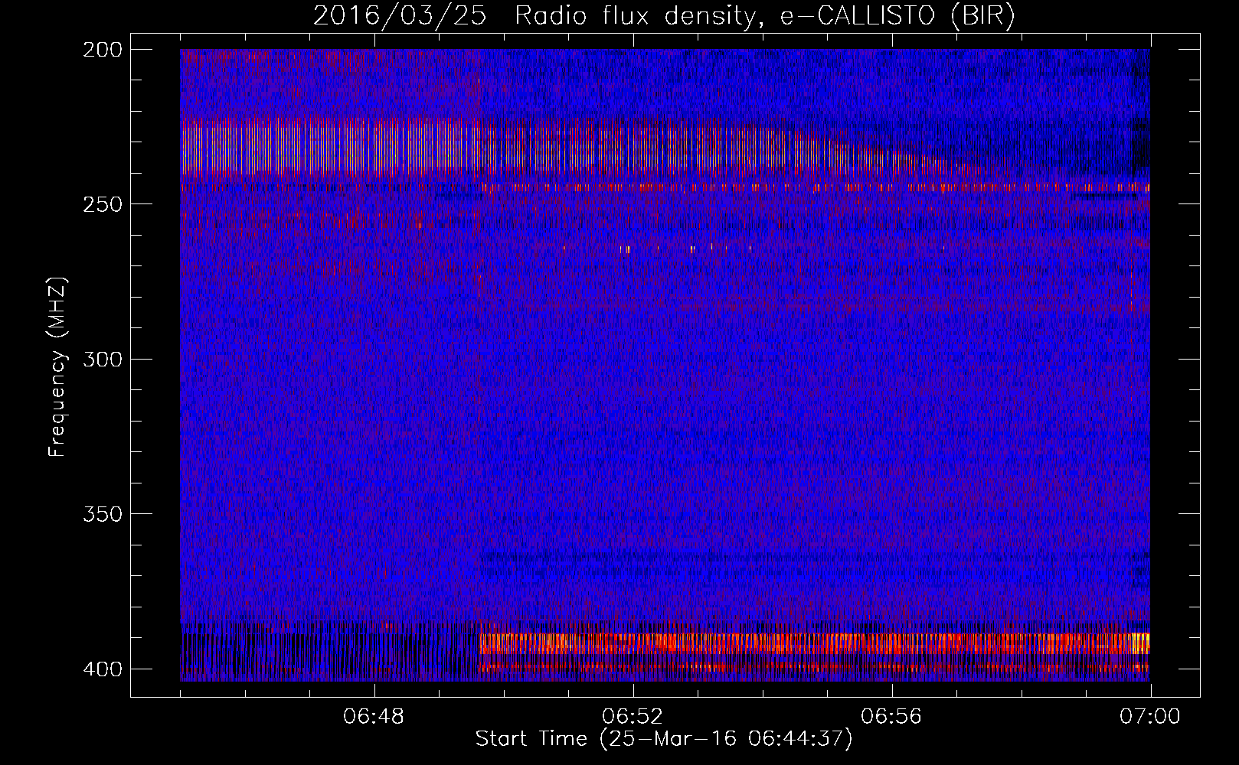
Task: Select the 'Frequency (MHZ)' y-axis label
Action: click(x=57, y=366)
